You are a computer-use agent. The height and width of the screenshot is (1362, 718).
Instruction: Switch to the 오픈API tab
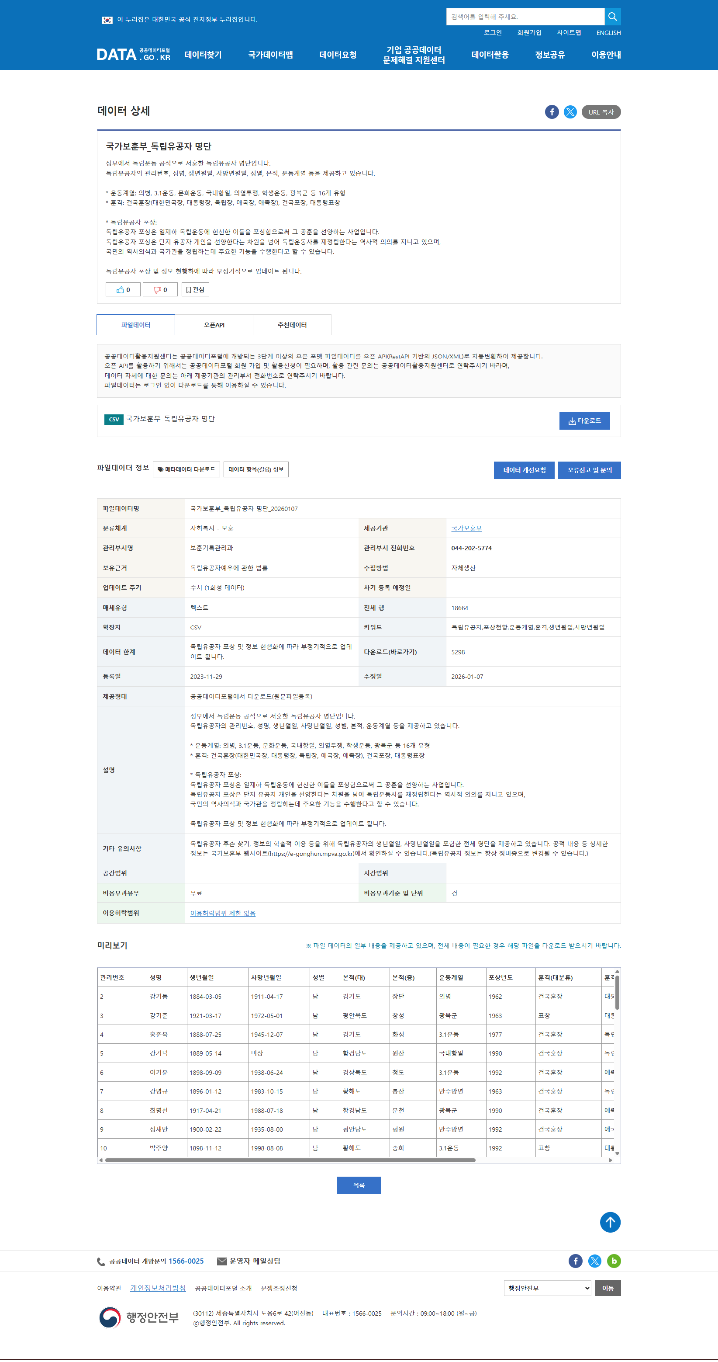click(214, 325)
